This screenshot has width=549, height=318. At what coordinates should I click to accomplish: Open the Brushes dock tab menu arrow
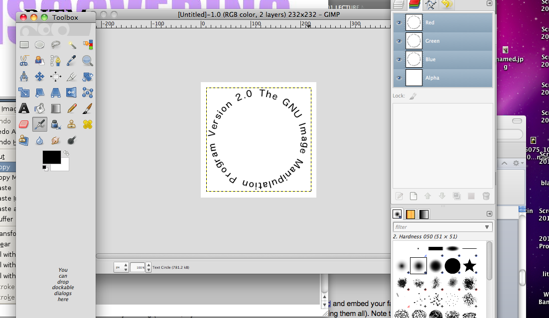pyautogui.click(x=489, y=214)
